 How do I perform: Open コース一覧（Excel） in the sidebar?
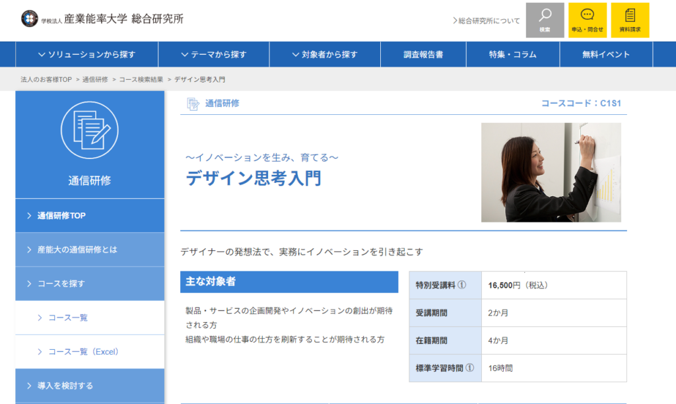click(x=83, y=352)
